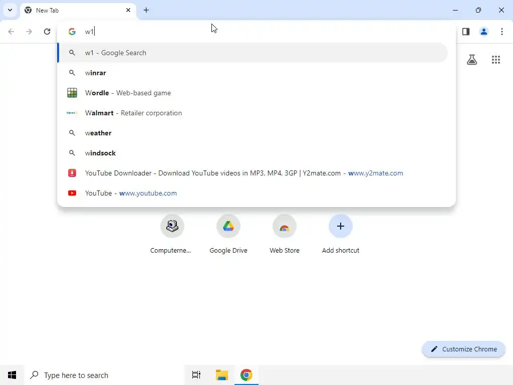The image size is (513, 385).
Task: Choose the weather suggestion
Action: 252,133
